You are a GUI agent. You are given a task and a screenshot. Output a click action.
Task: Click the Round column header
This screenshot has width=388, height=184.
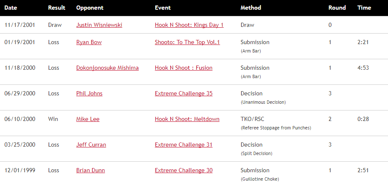coord(337,8)
